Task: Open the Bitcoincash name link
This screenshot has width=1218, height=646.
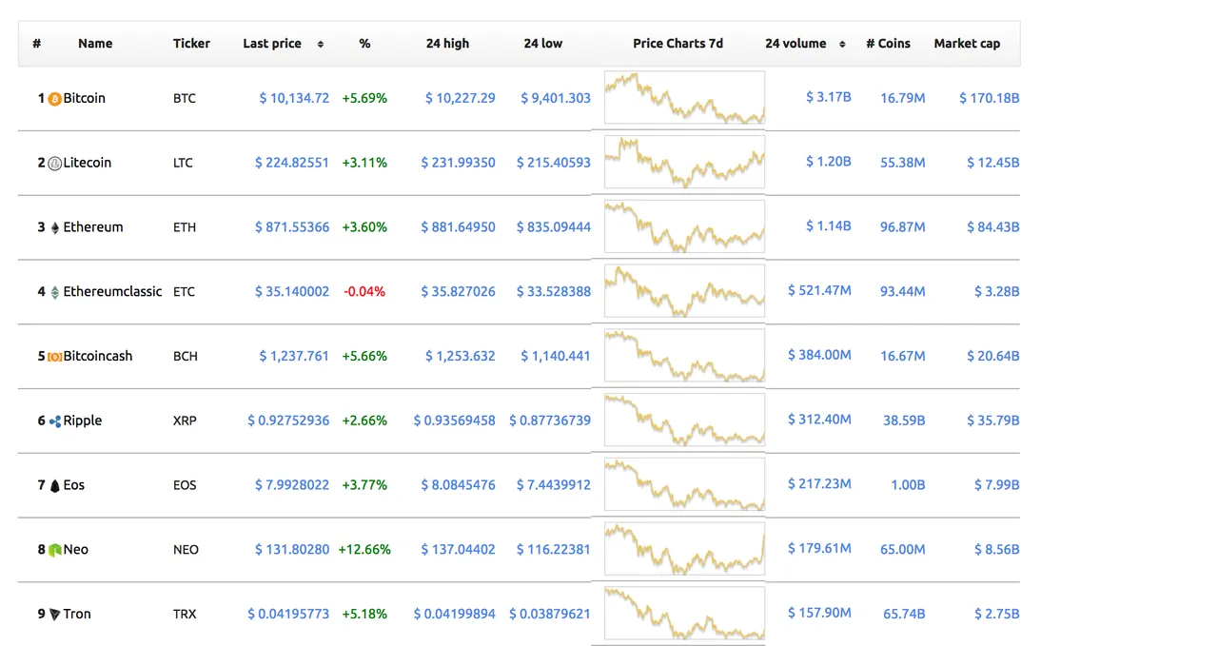Action: [x=98, y=356]
